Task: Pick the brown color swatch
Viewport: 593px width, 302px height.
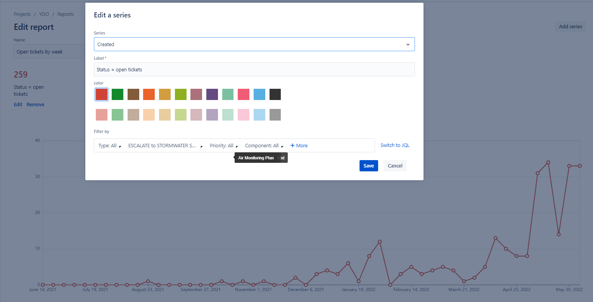Action: [133, 94]
